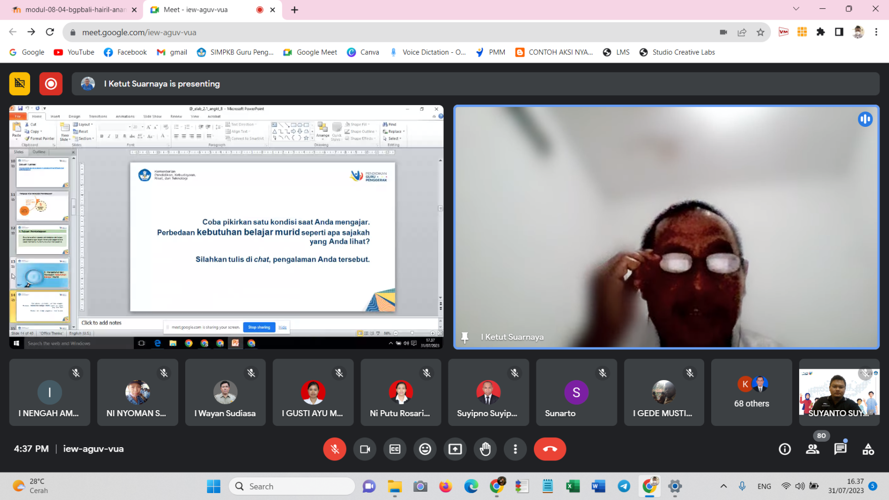
Task: Open the activities shapes icon
Action: pyautogui.click(x=868, y=449)
